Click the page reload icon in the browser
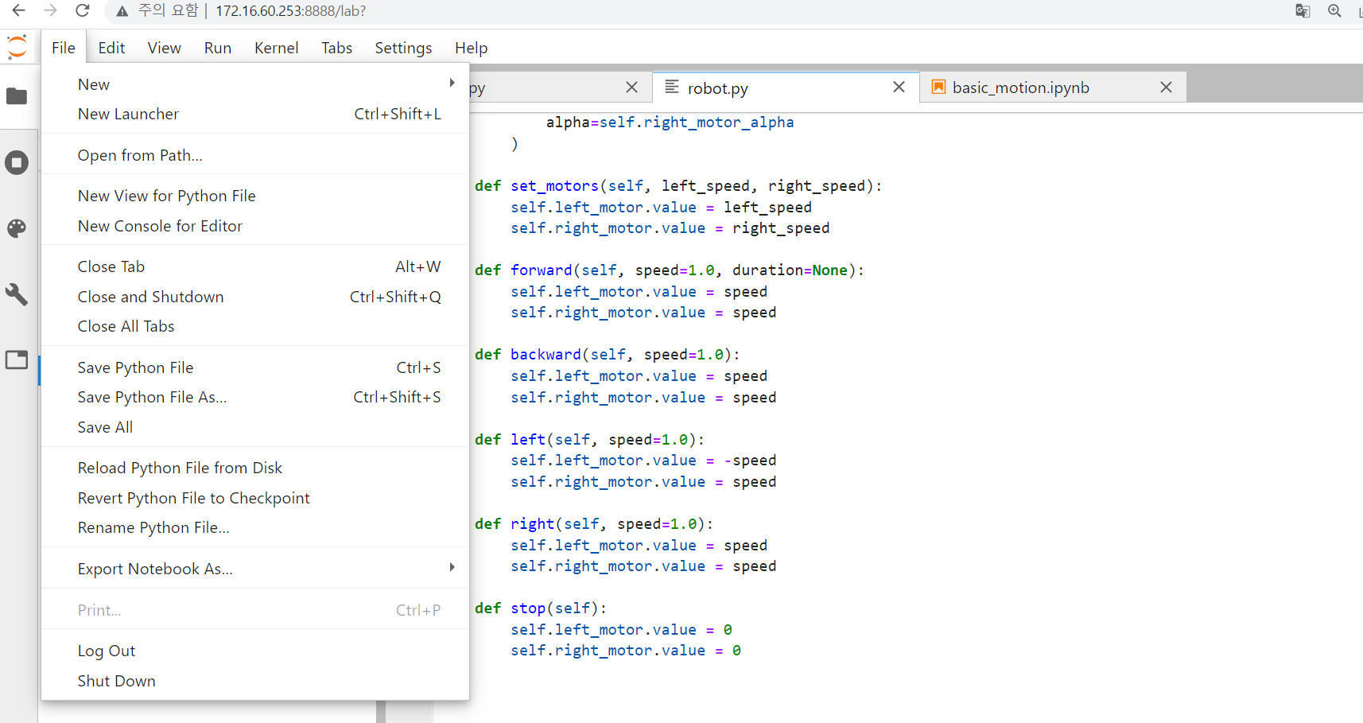This screenshot has width=1363, height=723. 82,11
